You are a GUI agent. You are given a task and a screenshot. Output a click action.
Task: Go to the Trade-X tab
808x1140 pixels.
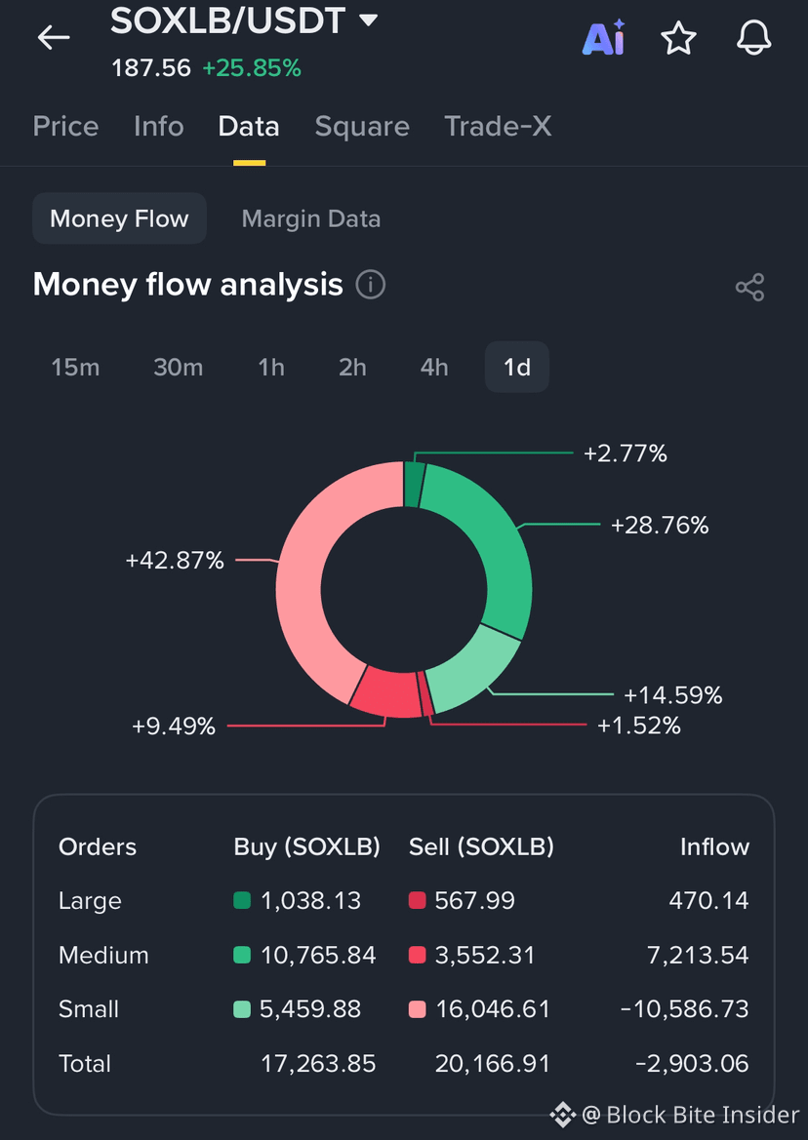[x=499, y=127]
